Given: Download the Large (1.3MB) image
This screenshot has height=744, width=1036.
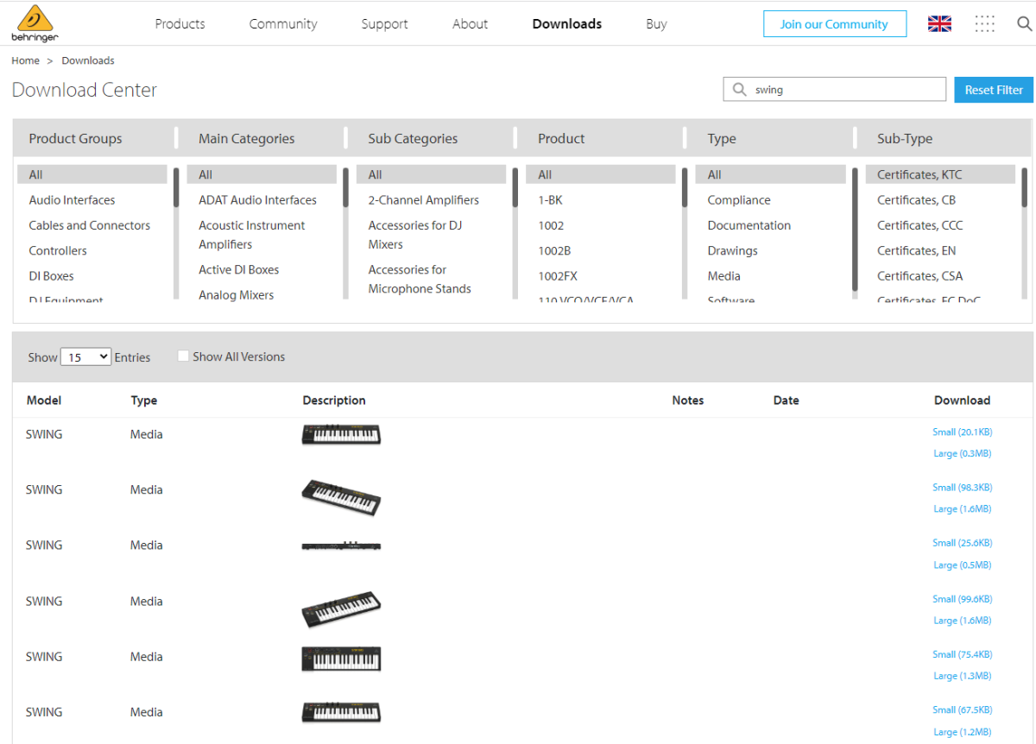Looking at the screenshot, I should tap(962, 676).
